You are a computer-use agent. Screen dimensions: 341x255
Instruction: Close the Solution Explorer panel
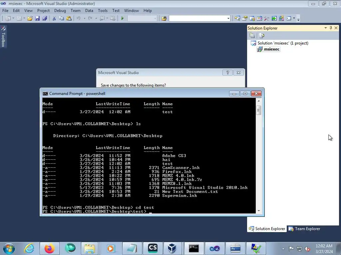click(x=336, y=28)
